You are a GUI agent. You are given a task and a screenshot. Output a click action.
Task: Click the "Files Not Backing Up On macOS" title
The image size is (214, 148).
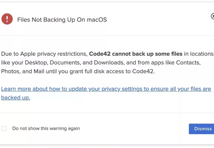click(62, 20)
